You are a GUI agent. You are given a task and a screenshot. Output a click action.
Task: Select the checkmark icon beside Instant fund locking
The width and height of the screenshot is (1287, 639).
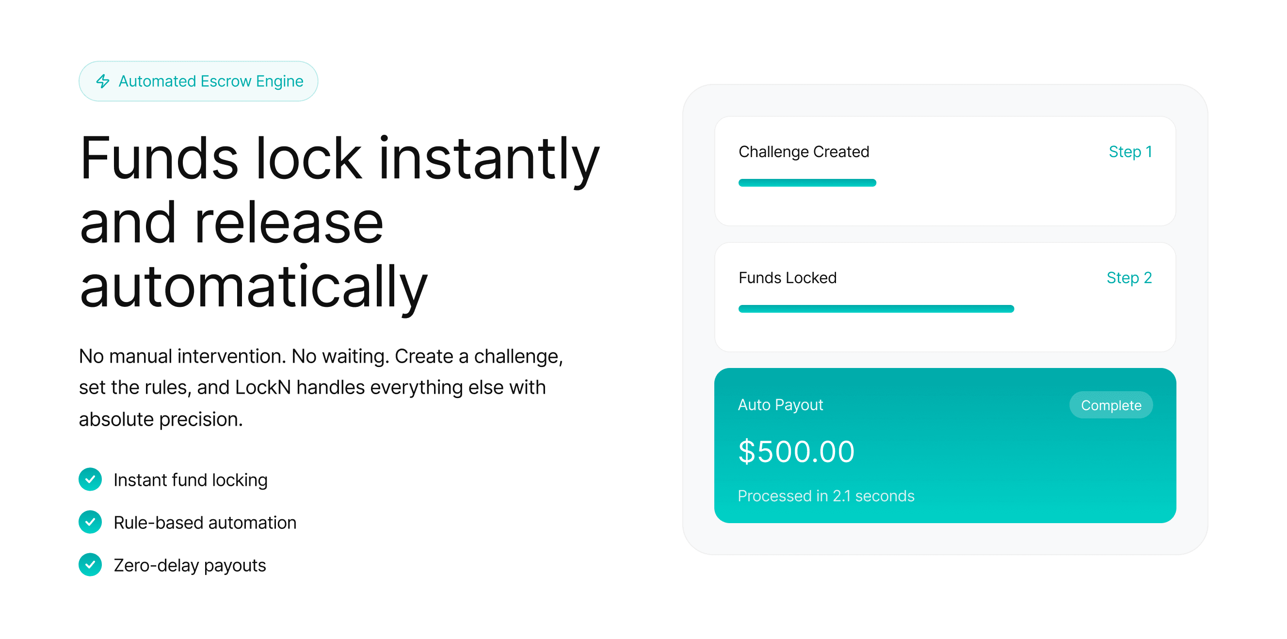[90, 479]
